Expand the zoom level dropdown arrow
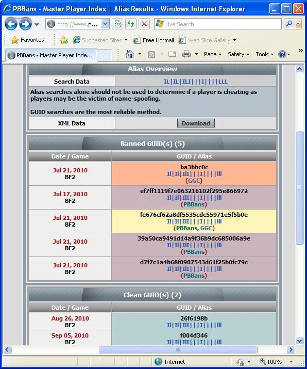Image resolution: width=307 pixels, height=369 pixels. click(x=291, y=362)
